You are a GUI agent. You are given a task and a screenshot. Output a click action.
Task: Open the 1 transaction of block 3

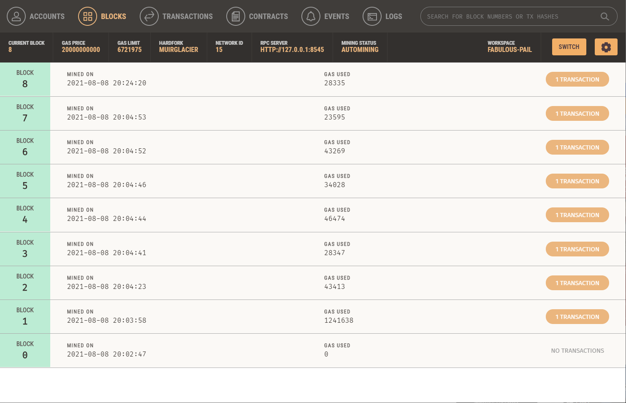[577, 249]
